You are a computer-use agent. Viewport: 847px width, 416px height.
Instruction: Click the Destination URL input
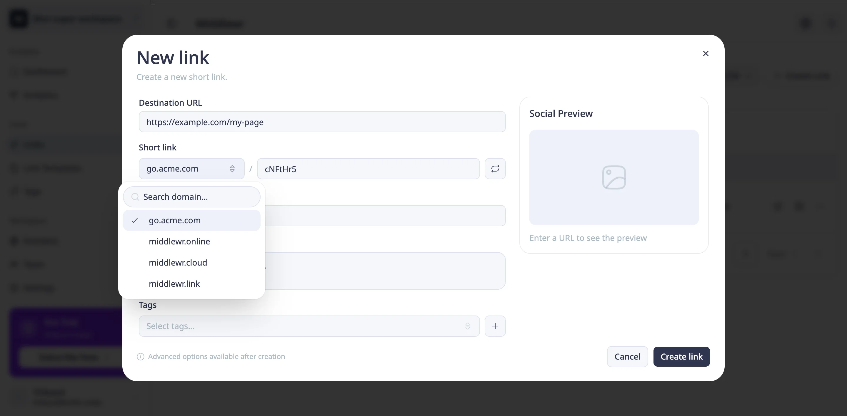click(322, 122)
